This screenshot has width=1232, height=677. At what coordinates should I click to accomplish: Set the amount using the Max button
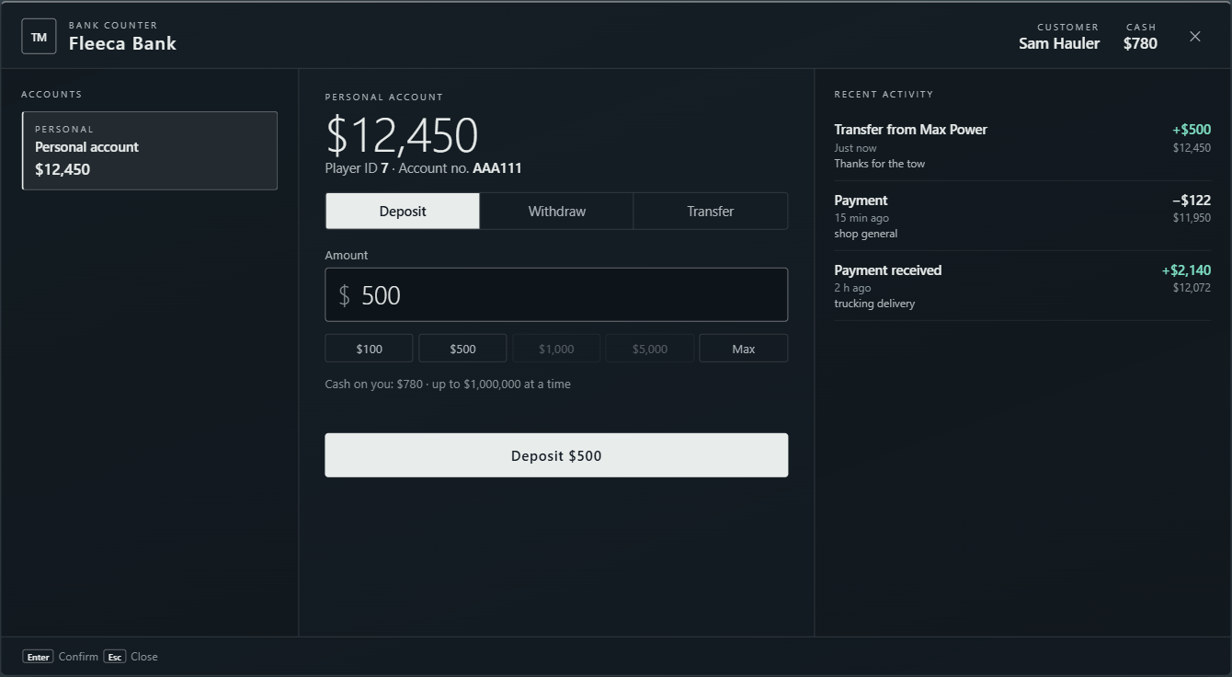744,349
